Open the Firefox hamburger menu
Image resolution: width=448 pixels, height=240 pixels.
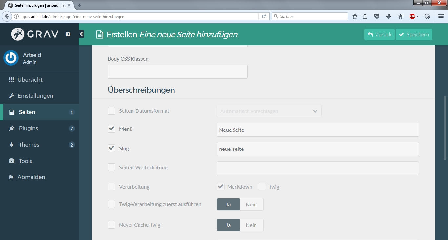(441, 16)
